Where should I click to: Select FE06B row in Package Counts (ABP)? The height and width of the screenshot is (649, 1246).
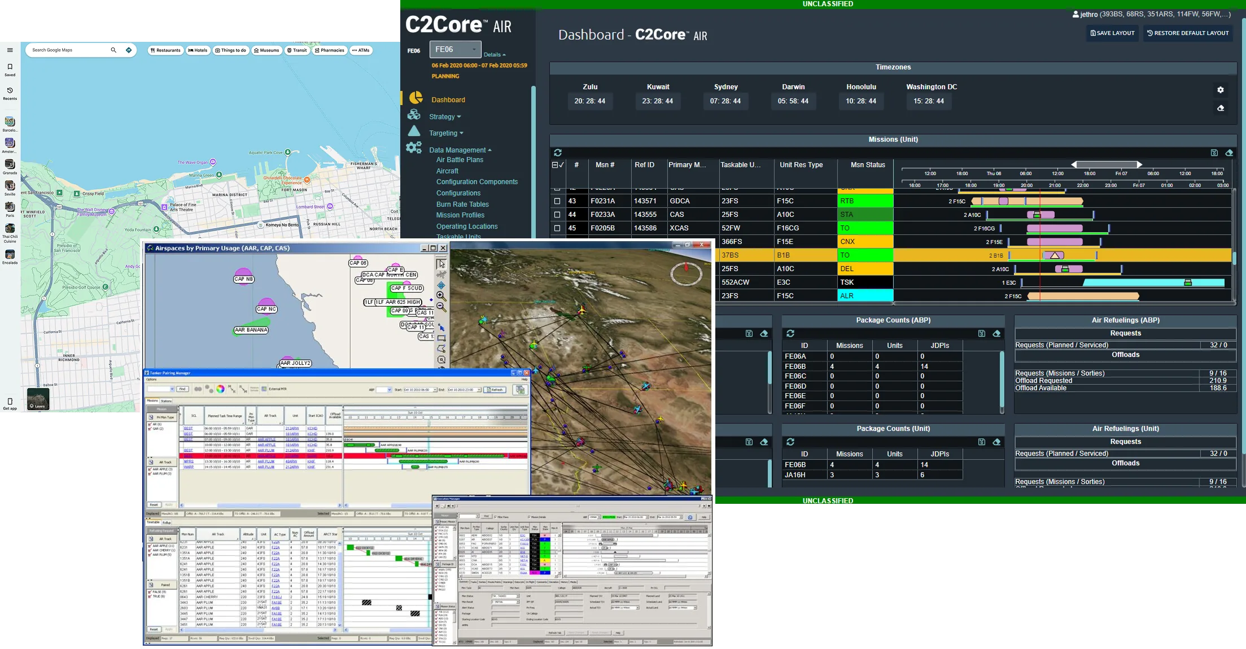pos(872,367)
